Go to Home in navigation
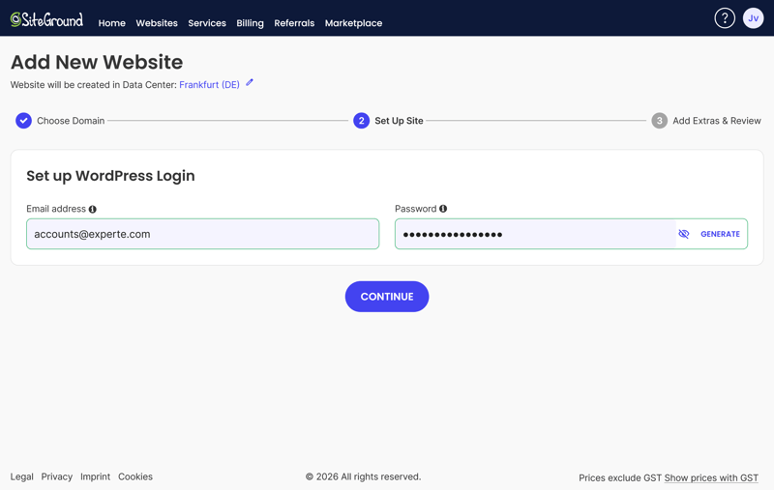Screen dimensions: 774x490 (111, 23)
